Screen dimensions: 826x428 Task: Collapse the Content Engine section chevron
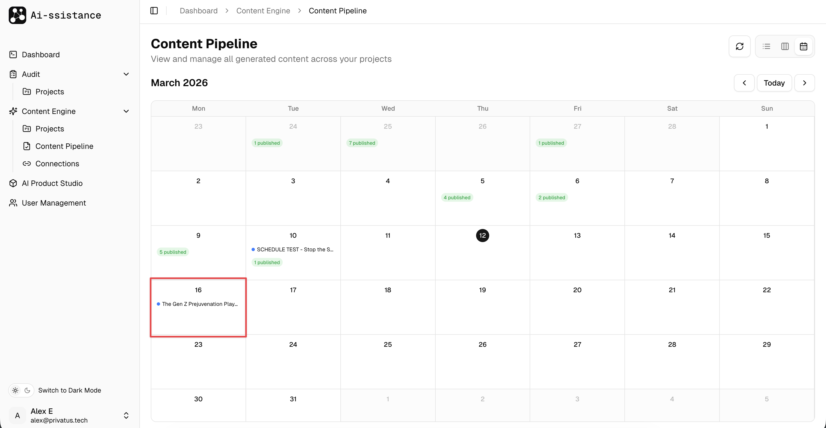(126, 111)
